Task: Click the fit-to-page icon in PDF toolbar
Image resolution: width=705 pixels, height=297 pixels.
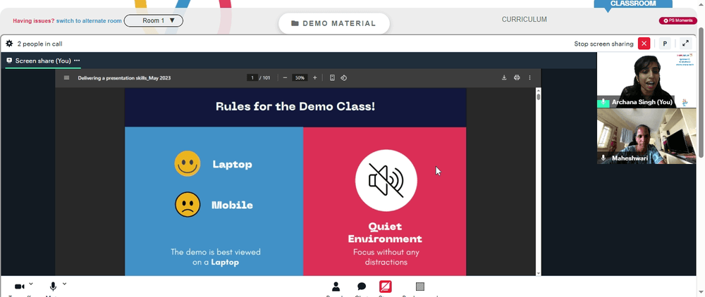Action: [332, 77]
